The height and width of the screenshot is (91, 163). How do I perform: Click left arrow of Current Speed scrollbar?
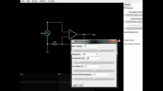click(x=125, y=22)
